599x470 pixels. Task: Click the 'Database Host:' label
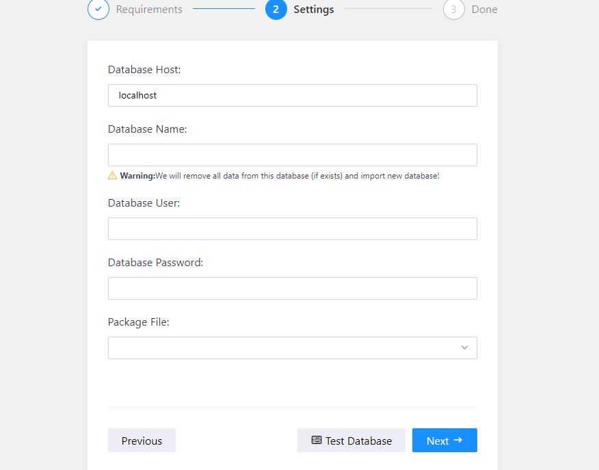[144, 70]
